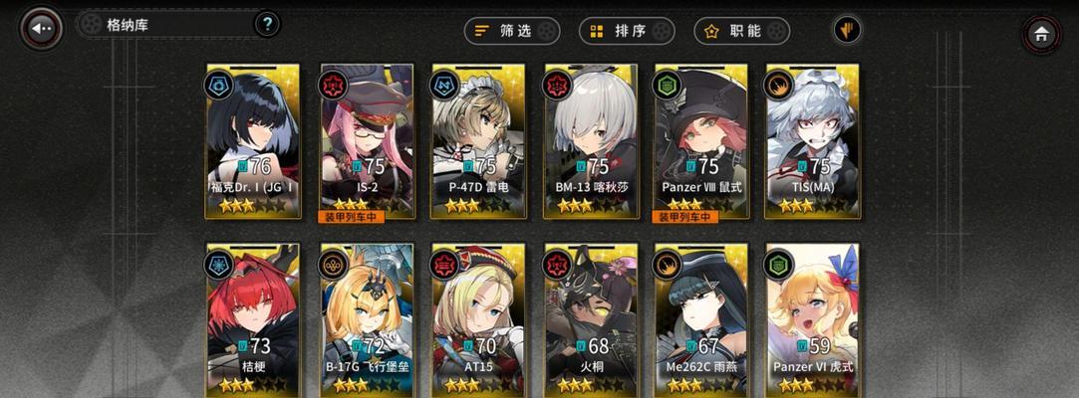The height and width of the screenshot is (398, 1079).
Task: Go to home via house icon
Action: (x=1040, y=34)
